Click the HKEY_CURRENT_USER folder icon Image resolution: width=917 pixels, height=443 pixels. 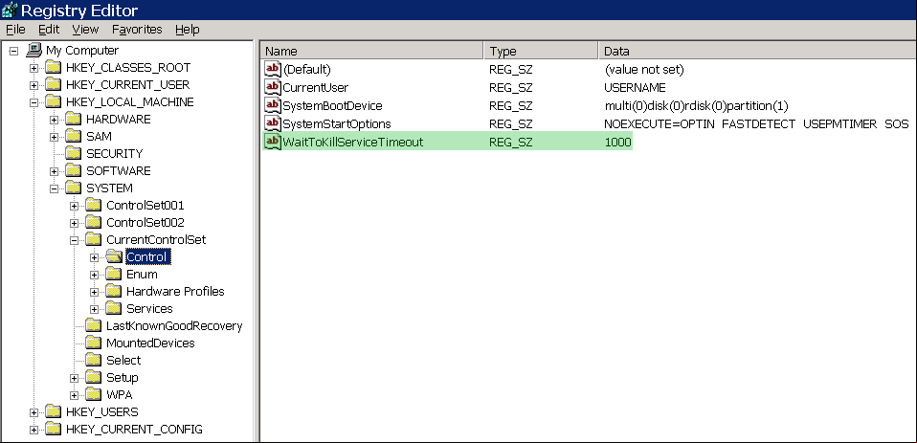(54, 85)
